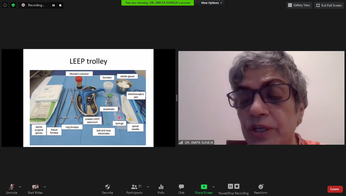
Task: Click the DR. AMITA SUNEJA name label
Action: (x=199, y=143)
